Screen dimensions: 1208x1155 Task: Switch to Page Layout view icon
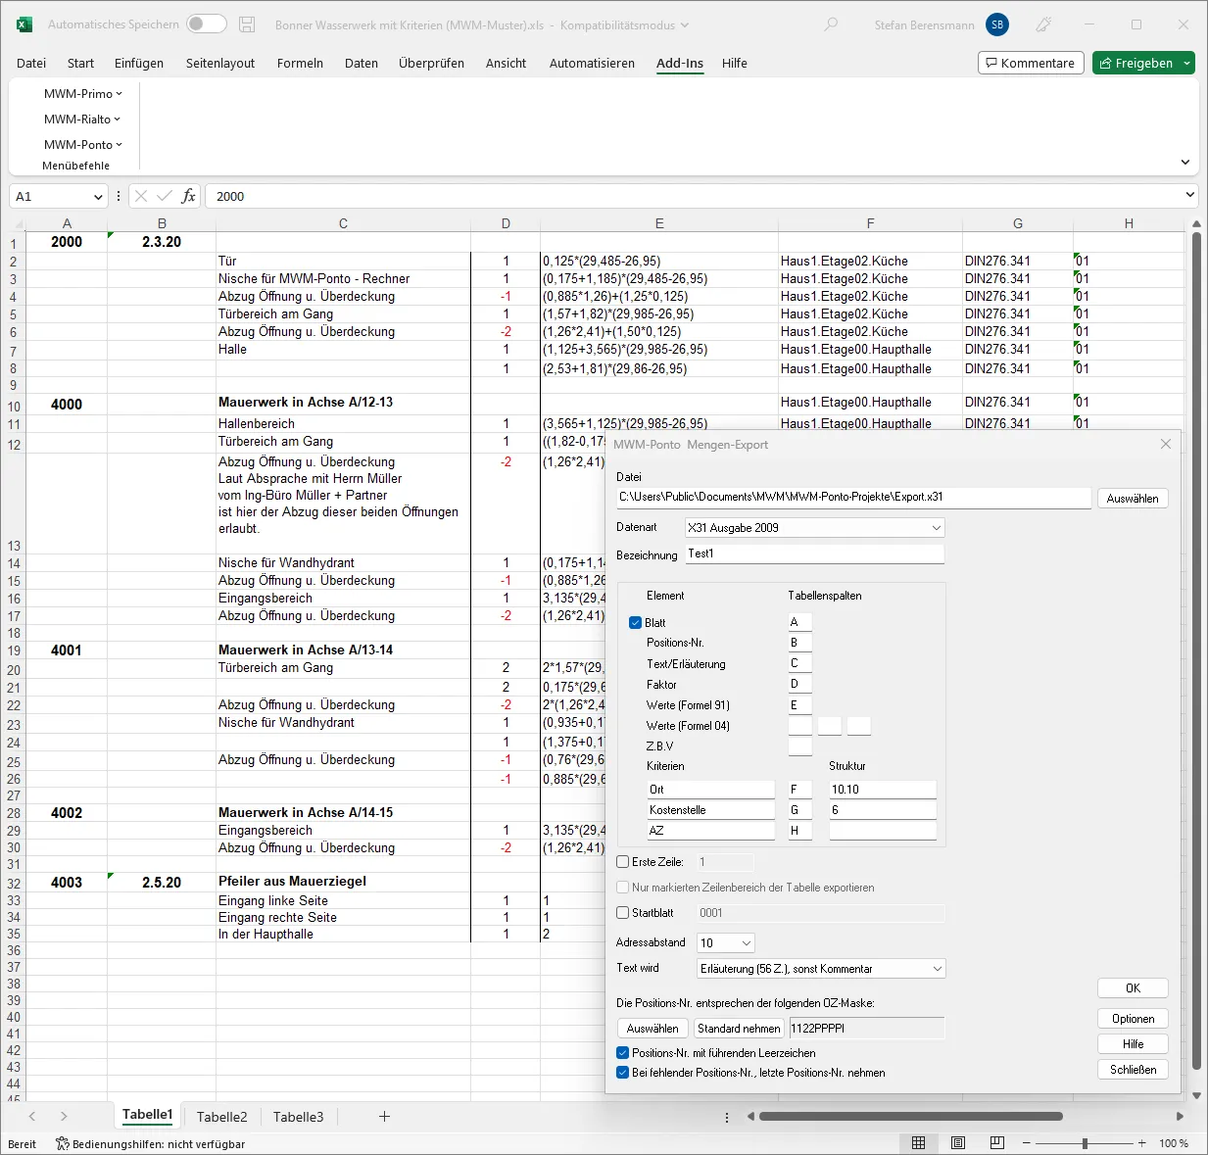[958, 1143]
